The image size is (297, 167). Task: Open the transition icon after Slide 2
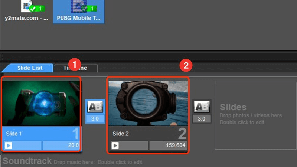pos(202,107)
